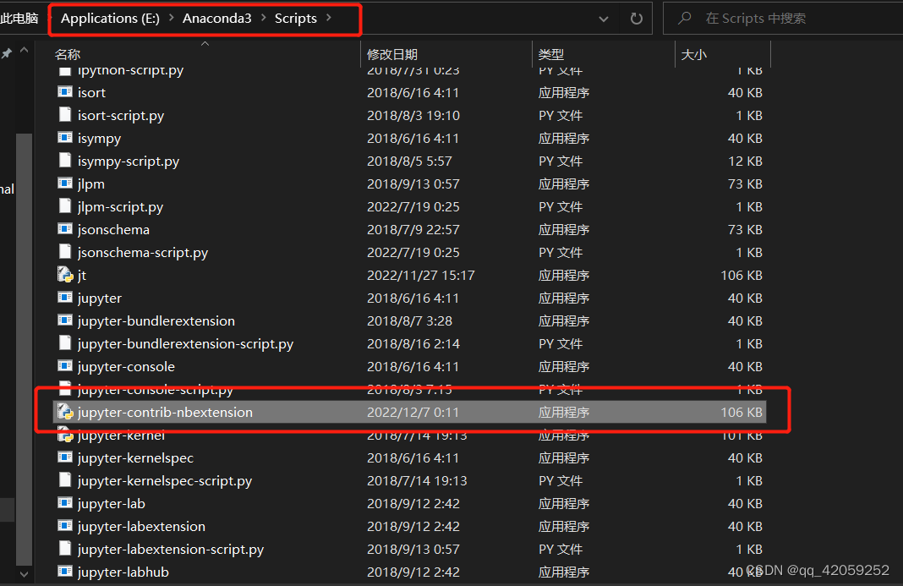Image resolution: width=903 pixels, height=586 pixels.
Task: Click the navigation pane scrollbar thumb
Action: tap(25, 348)
